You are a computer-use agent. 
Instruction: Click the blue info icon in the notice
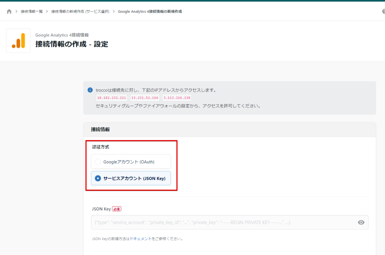90,90
